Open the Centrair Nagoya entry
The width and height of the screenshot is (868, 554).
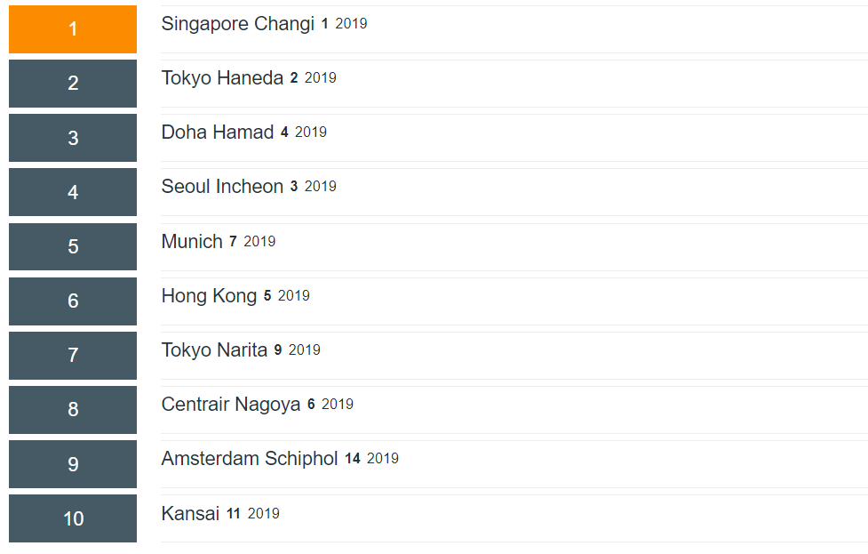[x=231, y=405]
